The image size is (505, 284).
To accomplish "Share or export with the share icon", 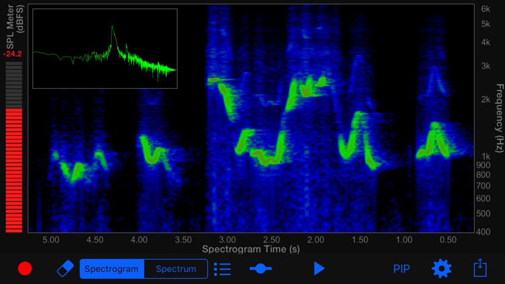I will pos(480,268).
